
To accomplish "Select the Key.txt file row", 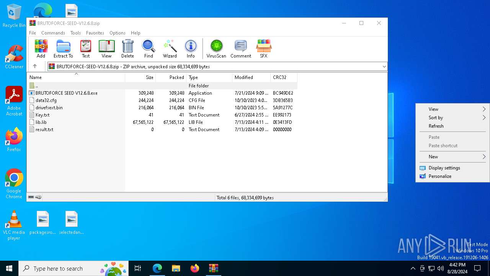I will [162, 115].
